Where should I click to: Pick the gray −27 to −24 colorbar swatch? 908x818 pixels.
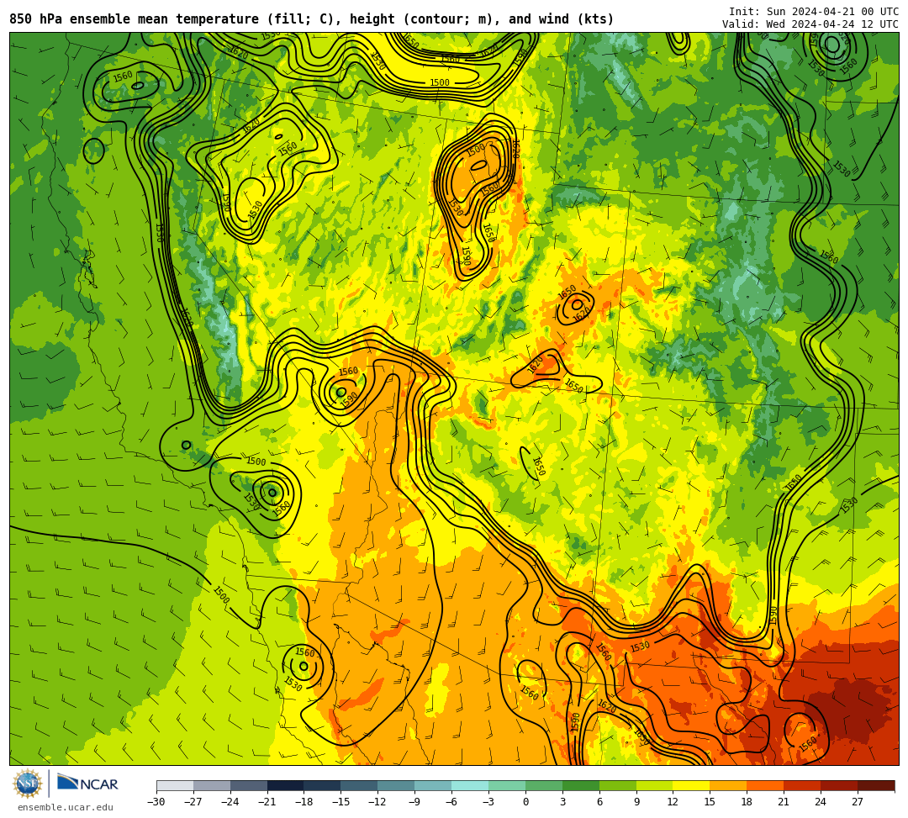[212, 785]
